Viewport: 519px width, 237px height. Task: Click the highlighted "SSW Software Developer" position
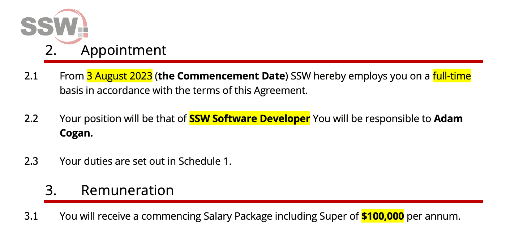250,118
